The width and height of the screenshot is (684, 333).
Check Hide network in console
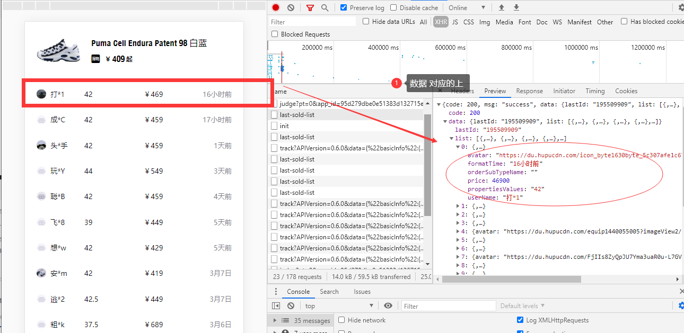click(341, 320)
